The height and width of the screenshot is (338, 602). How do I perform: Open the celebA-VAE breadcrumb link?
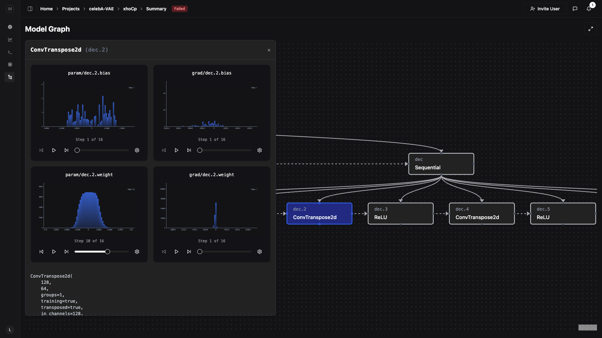coord(101,9)
